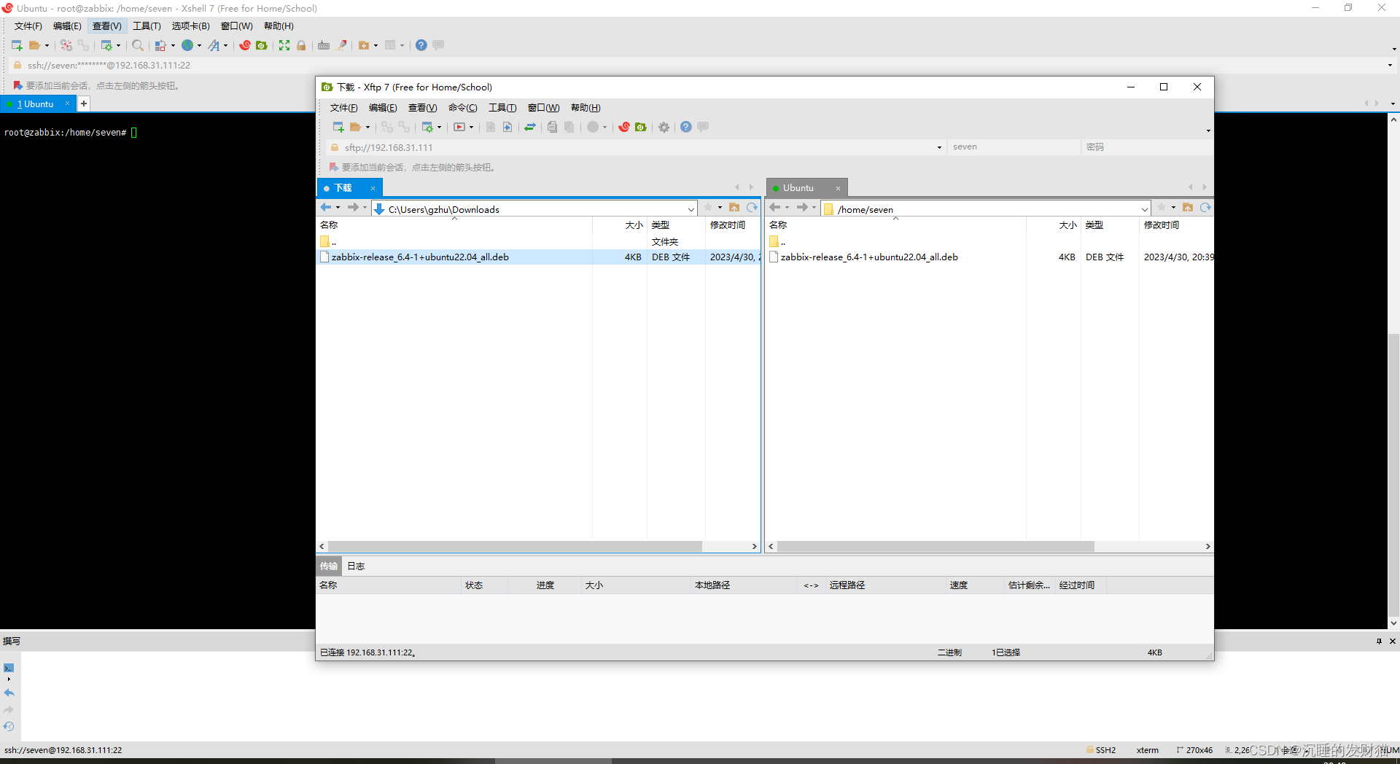Click the Xftp username field showing seven

[1014, 147]
